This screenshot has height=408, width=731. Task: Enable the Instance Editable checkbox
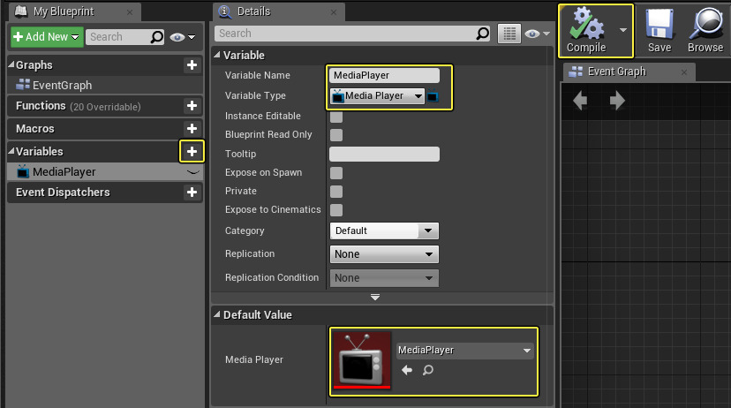[x=336, y=117]
